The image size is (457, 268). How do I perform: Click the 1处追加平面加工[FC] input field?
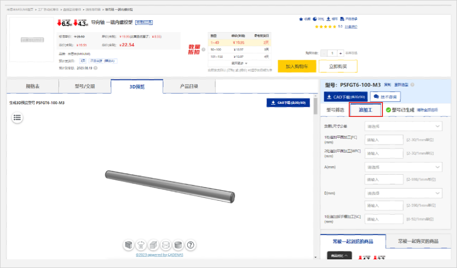click(384, 140)
